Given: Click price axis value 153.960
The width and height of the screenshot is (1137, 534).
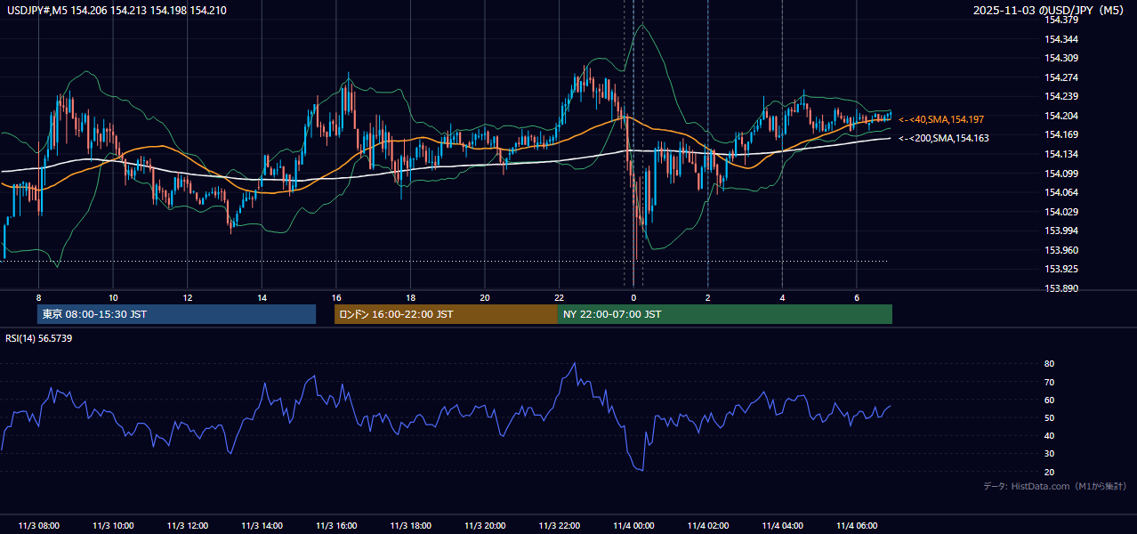Looking at the screenshot, I should pos(1061,250).
